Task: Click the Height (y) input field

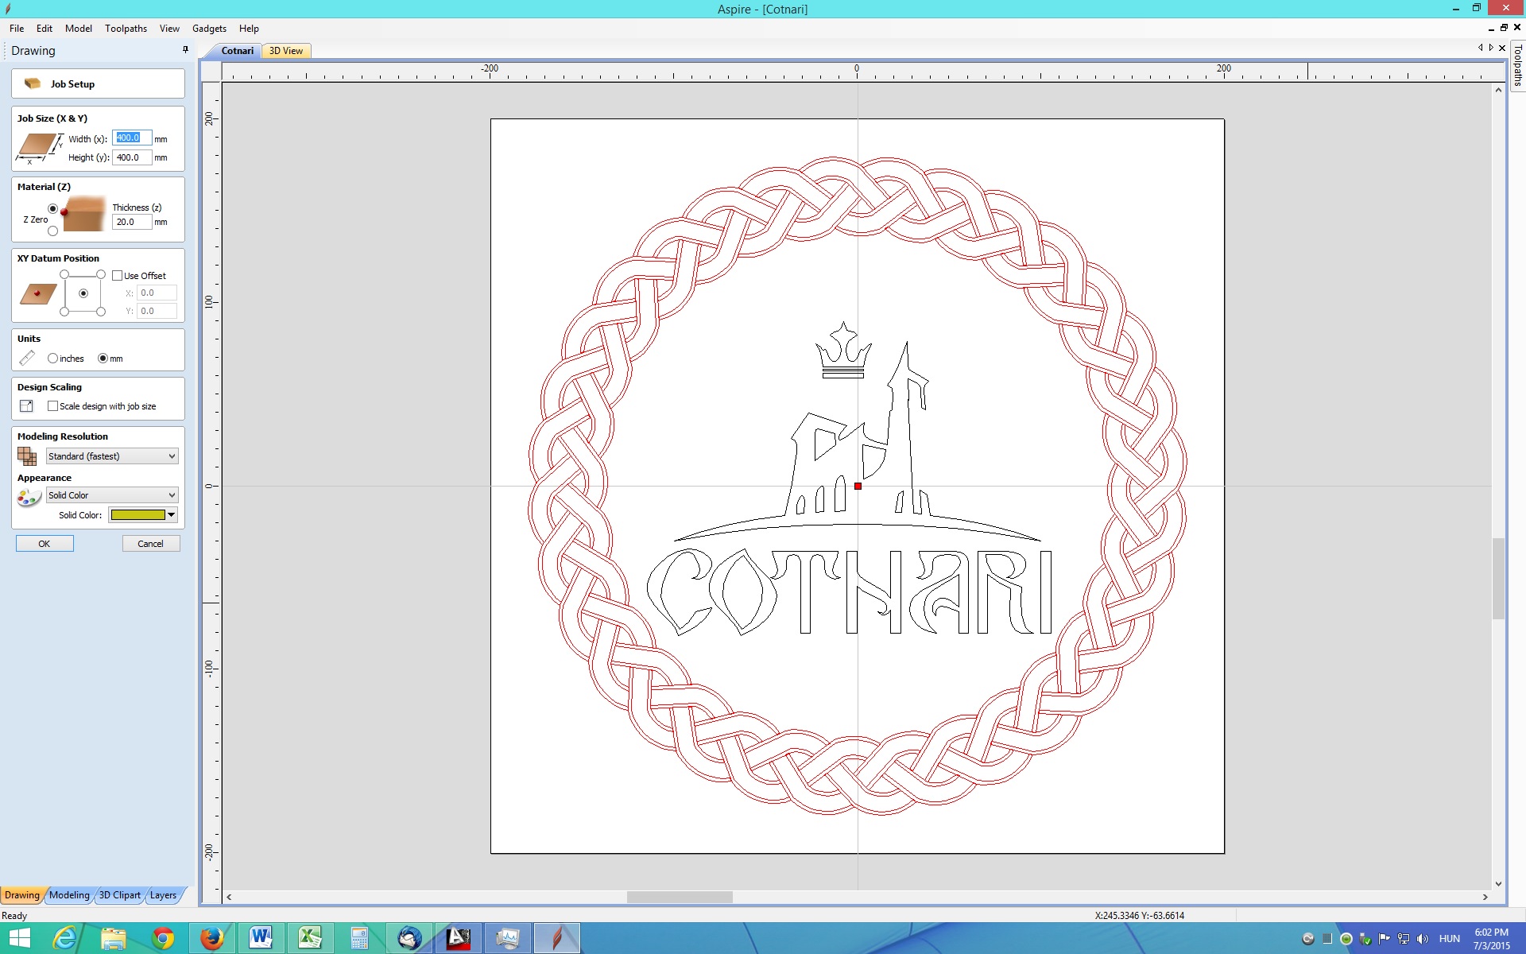Action: pos(132,157)
